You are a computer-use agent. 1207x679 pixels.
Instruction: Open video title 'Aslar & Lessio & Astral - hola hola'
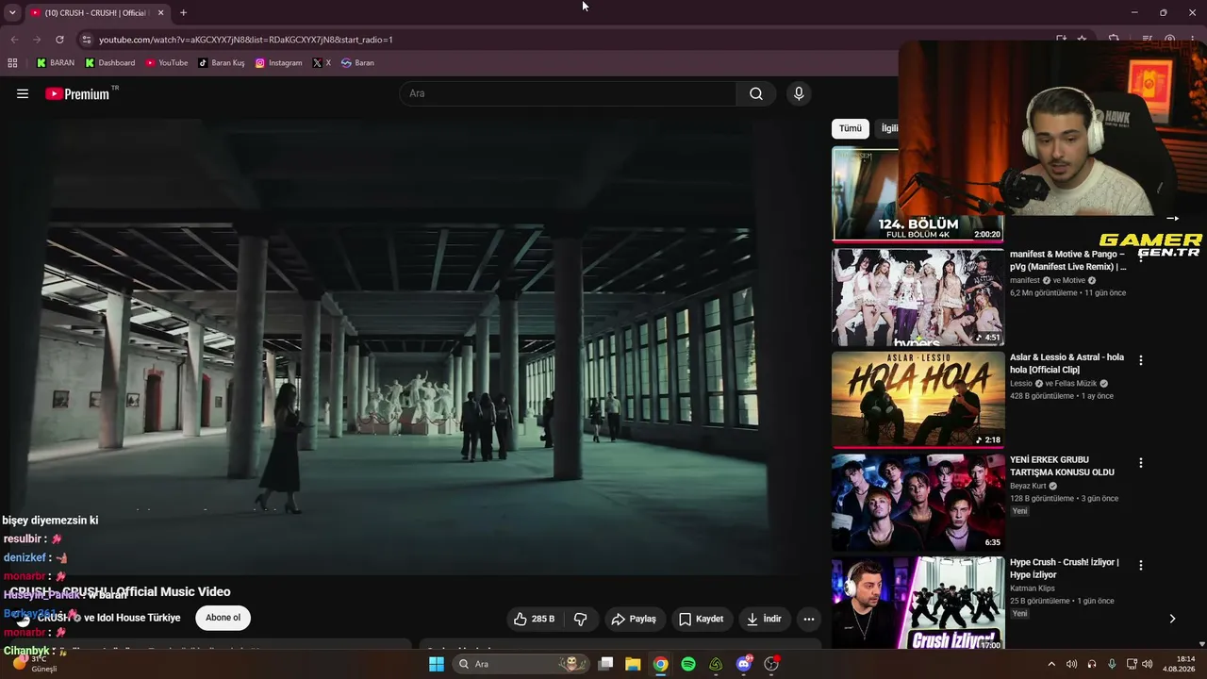pos(1066,363)
